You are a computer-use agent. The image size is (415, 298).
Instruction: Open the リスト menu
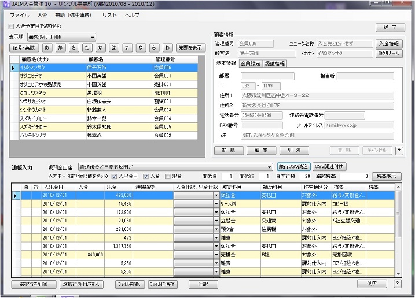coord(109,15)
